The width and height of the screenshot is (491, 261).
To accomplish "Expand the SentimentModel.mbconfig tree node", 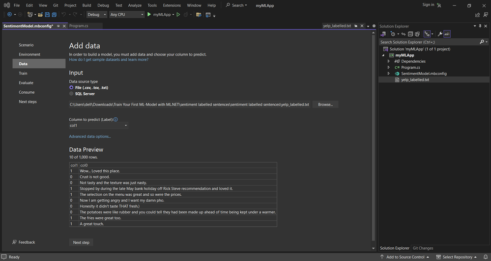I will pyautogui.click(x=389, y=74).
